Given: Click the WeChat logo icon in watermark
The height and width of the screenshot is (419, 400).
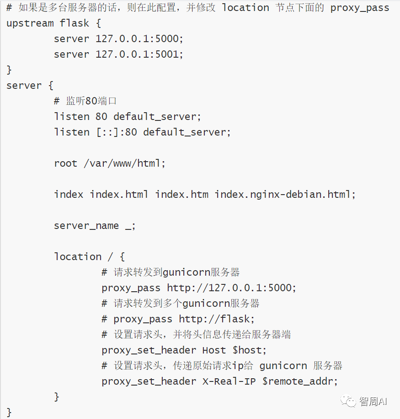Looking at the screenshot, I should (348, 402).
